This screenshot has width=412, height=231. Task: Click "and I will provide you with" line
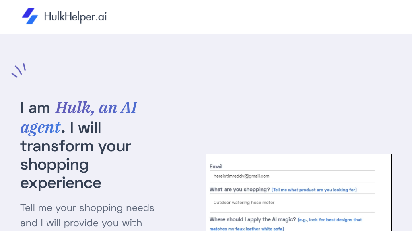(x=81, y=223)
